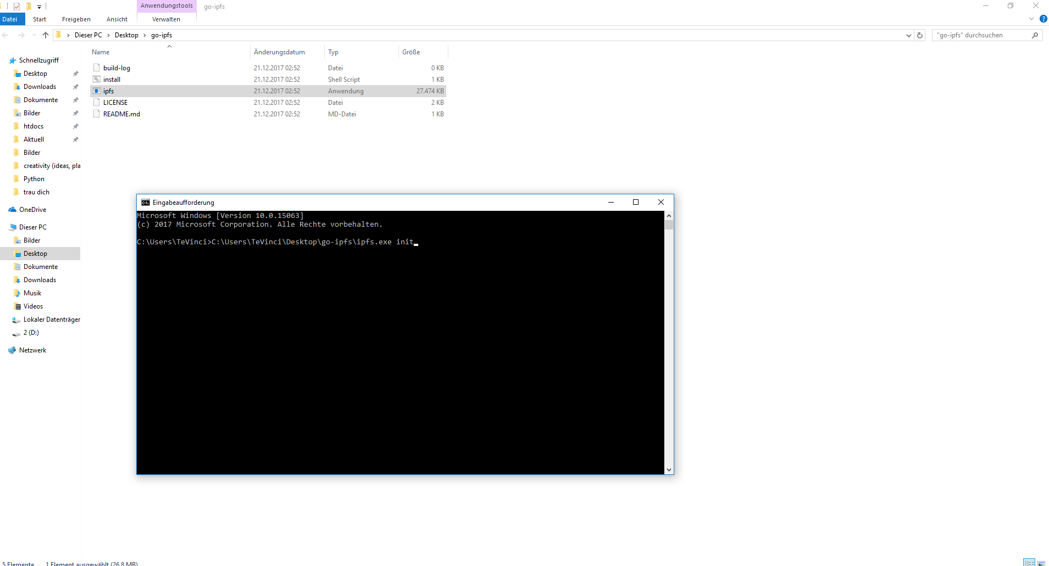Switch to large thumbnails view in status bar

[x=1041, y=563]
